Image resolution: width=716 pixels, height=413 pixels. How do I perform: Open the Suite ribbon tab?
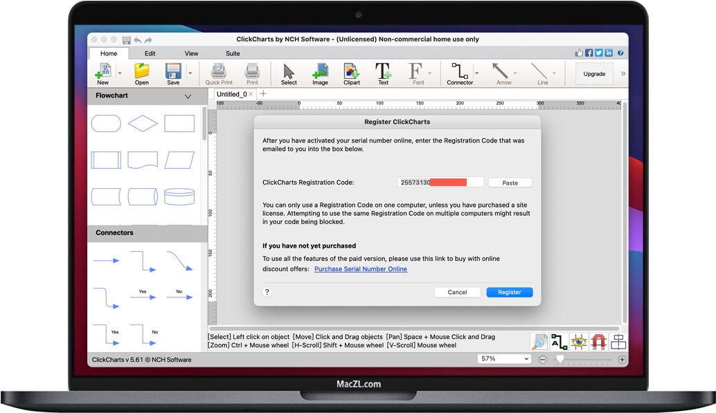pyautogui.click(x=233, y=53)
